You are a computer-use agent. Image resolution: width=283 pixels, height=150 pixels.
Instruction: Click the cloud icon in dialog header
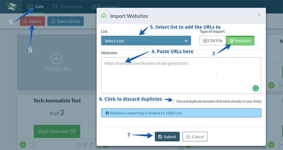pos(104,16)
